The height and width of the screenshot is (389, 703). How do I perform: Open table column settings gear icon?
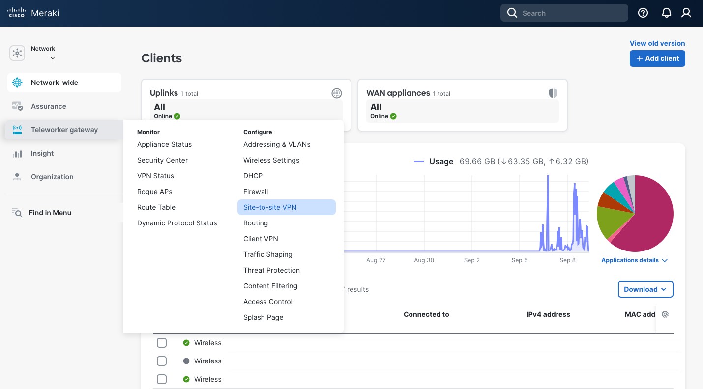(x=665, y=314)
